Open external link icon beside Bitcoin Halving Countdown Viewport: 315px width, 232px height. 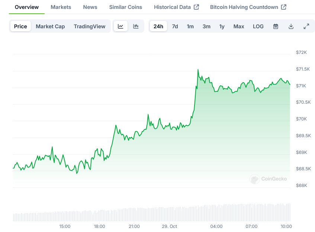pyautogui.click(x=284, y=7)
